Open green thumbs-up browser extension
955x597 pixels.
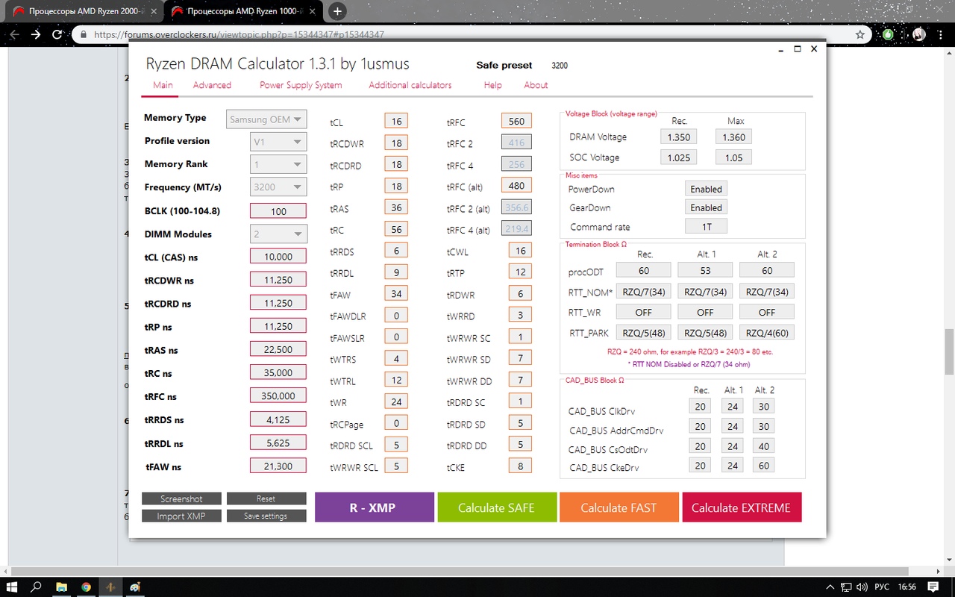[888, 34]
